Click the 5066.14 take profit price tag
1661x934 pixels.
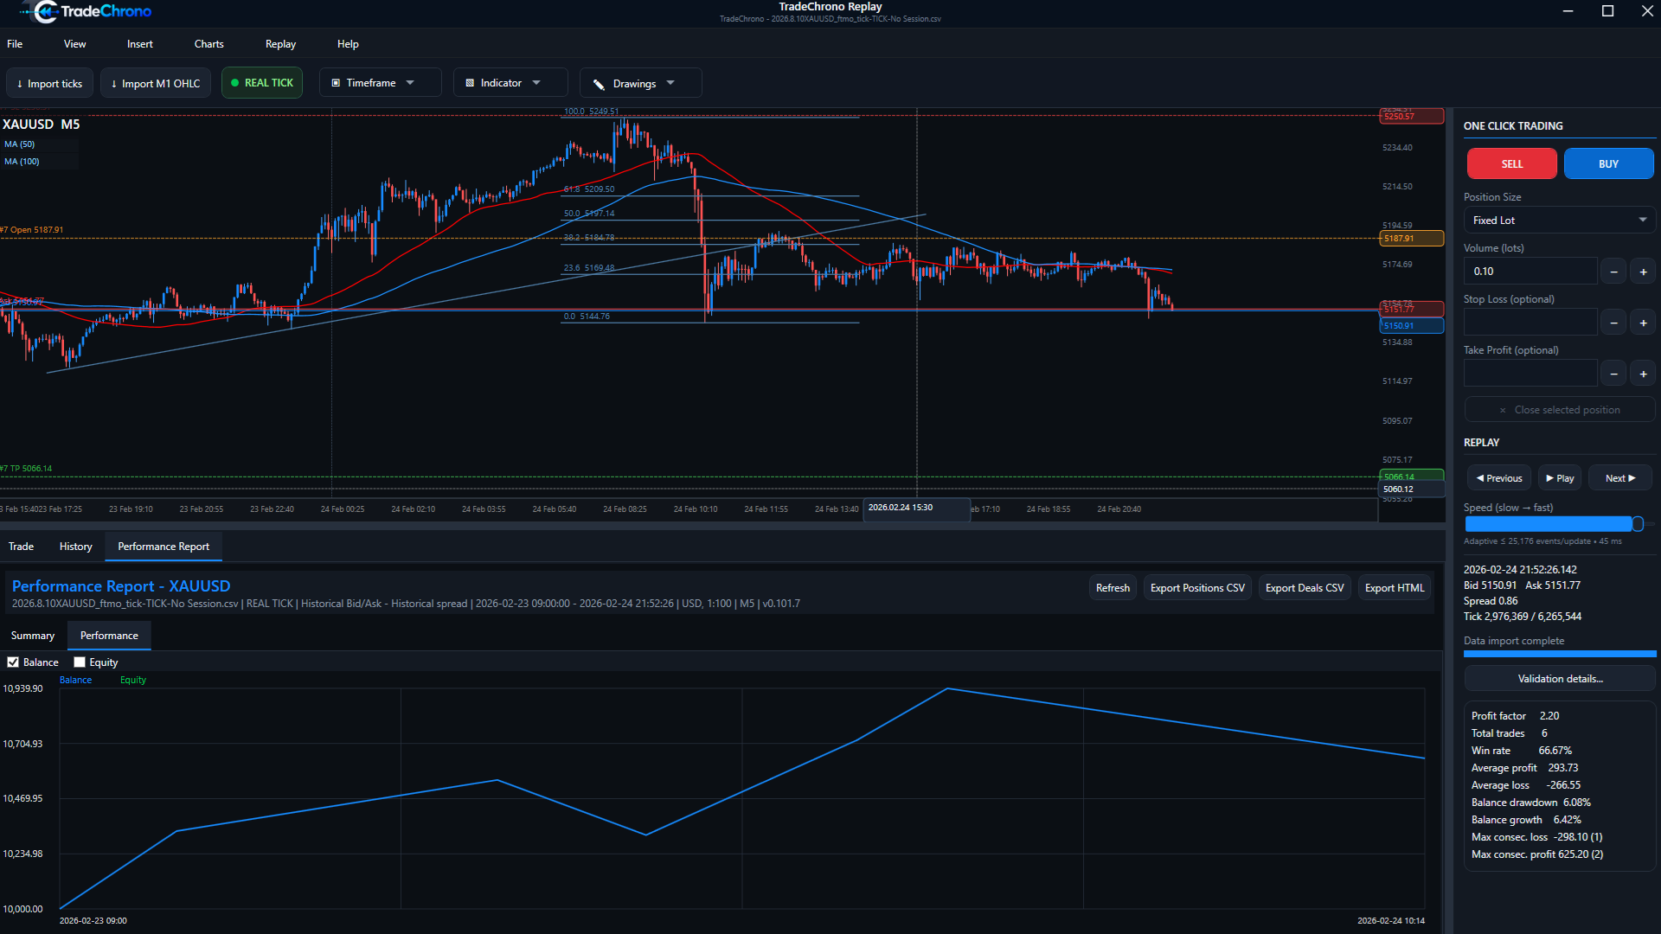[x=1411, y=477]
